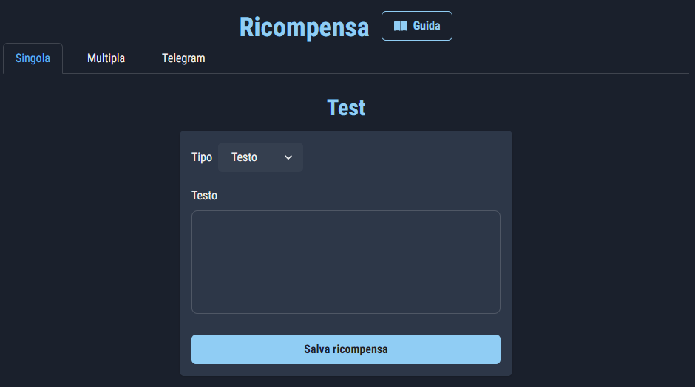This screenshot has height=387, width=695.
Task: Click the chevron arrow in Tipo selector
Action: pyautogui.click(x=288, y=157)
